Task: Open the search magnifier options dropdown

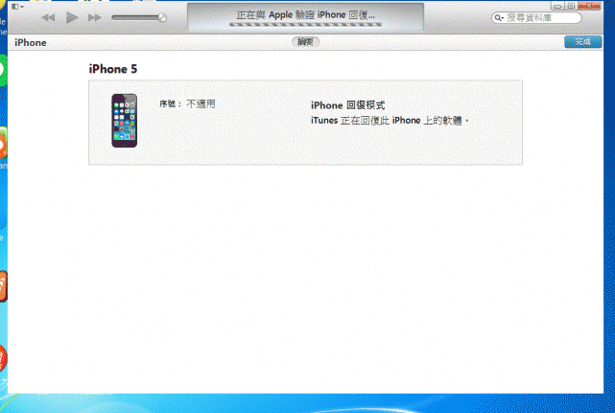Action: (499, 17)
